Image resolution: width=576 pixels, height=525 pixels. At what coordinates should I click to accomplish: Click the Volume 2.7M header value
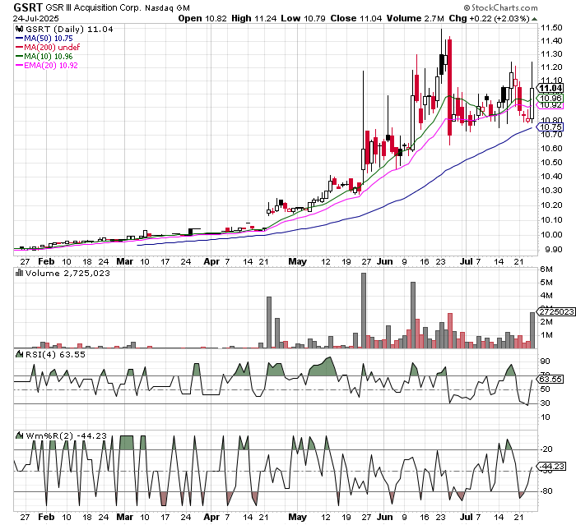[415, 18]
